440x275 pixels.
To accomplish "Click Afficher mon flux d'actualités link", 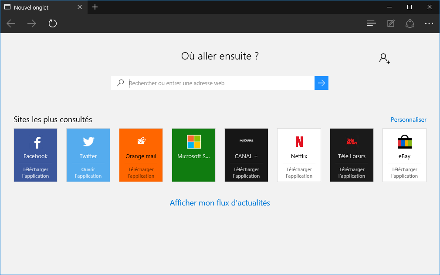I will click(x=220, y=203).
